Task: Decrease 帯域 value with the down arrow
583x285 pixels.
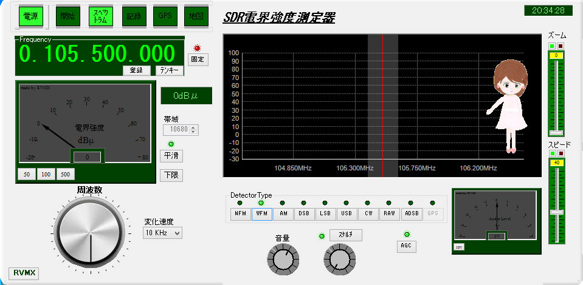Action: click(194, 132)
